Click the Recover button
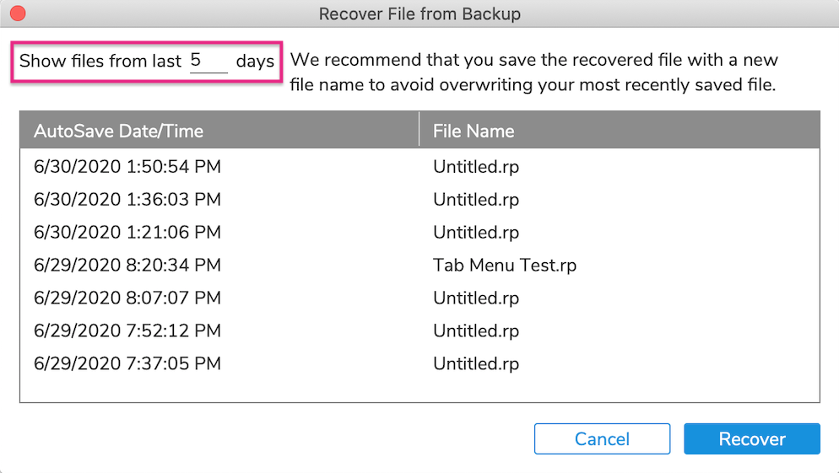Screen dimensions: 839x473 (x=752, y=438)
